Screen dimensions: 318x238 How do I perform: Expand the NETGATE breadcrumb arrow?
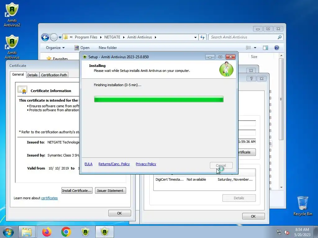124,37
